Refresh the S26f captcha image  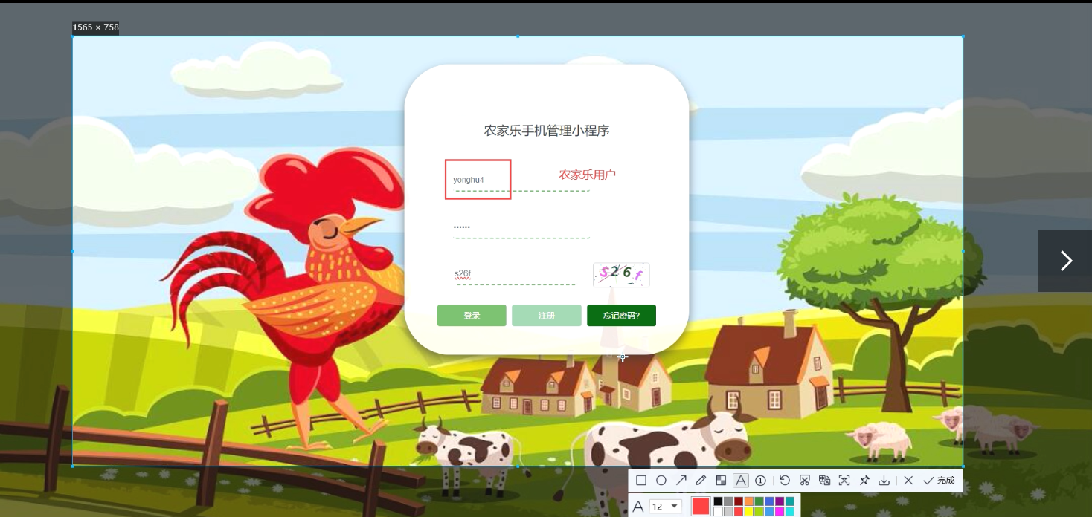621,274
